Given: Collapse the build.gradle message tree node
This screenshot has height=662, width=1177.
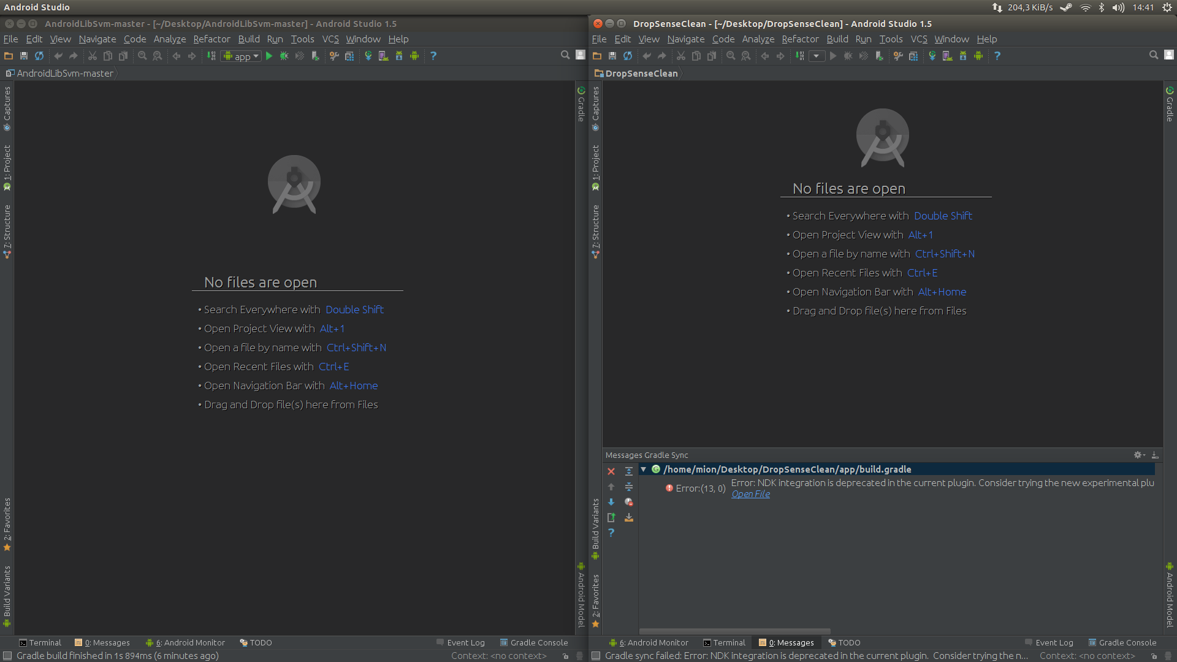Looking at the screenshot, I should pos(644,469).
